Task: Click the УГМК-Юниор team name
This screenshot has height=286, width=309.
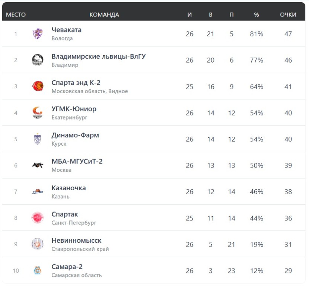Action: 74,109
